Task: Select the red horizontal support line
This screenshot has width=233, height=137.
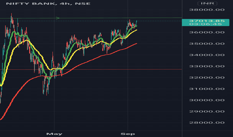Action: [x=91, y=69]
